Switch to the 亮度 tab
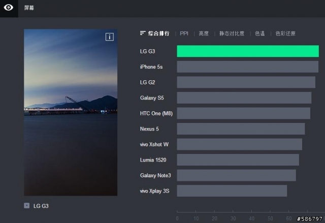 204,34
